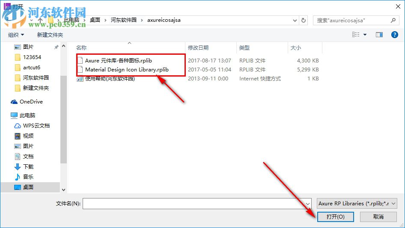Click the sidebar scrollbar thumb

point(63,119)
